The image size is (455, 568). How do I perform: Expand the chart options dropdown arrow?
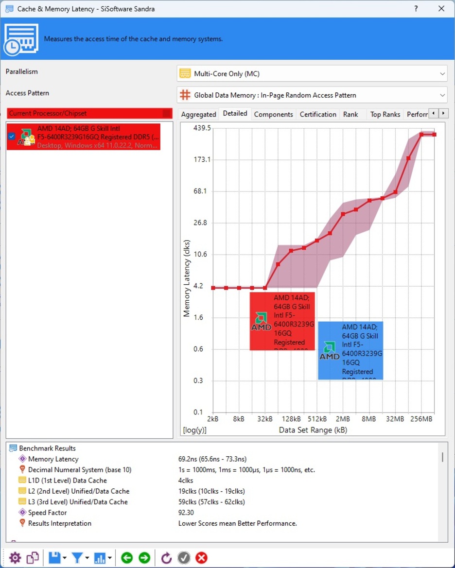coord(109,558)
